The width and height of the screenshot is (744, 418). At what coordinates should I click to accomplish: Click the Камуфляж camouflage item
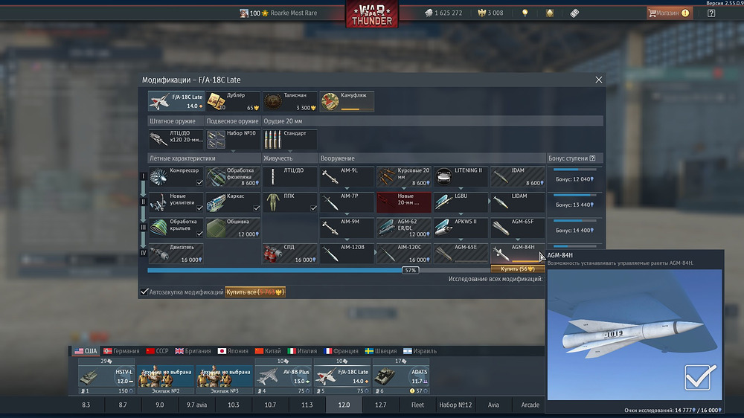[347, 101]
